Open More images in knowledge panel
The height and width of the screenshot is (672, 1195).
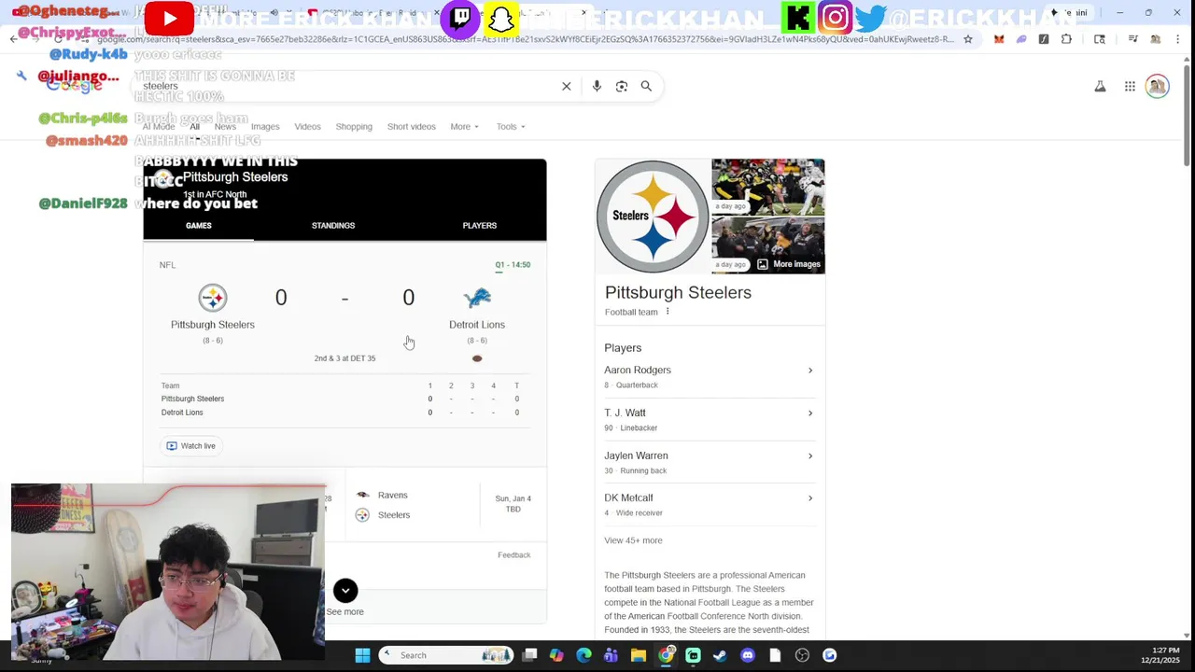click(x=789, y=264)
